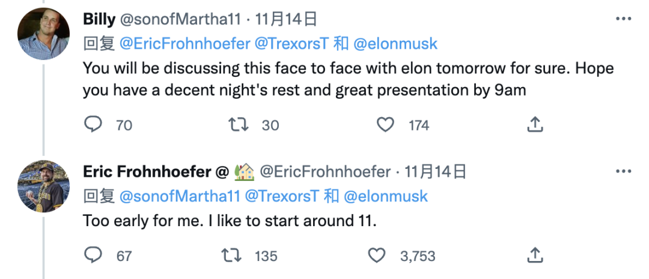Reply to Billy's tweet
This screenshot has width=649, height=279.
[93, 124]
